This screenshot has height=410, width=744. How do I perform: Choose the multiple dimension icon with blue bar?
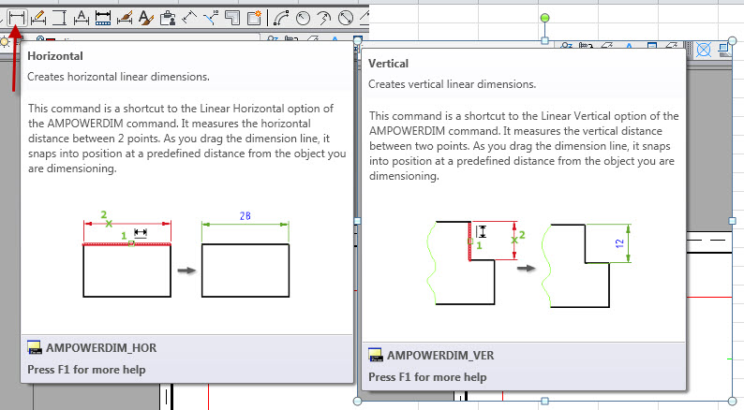coord(103,18)
